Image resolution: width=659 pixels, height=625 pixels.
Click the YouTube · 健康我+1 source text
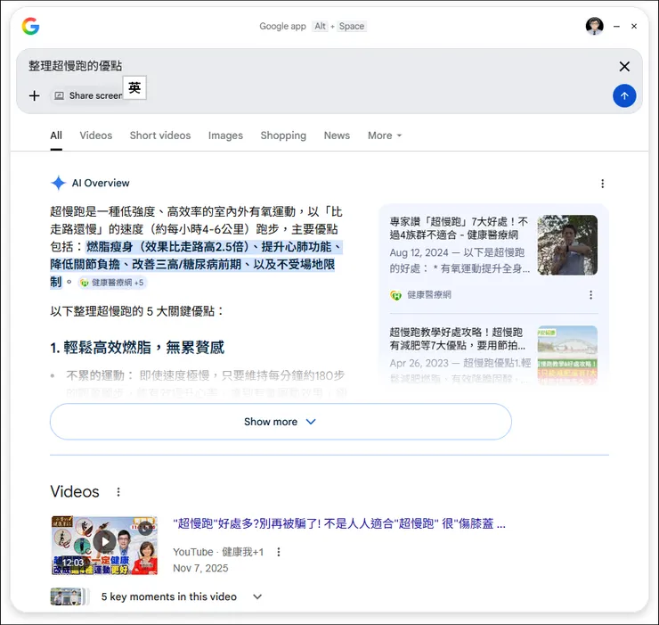218,552
